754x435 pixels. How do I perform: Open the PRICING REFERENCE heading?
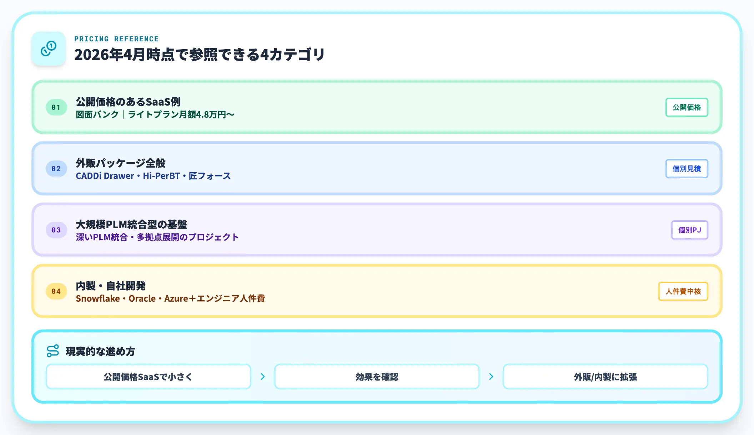tap(116, 39)
